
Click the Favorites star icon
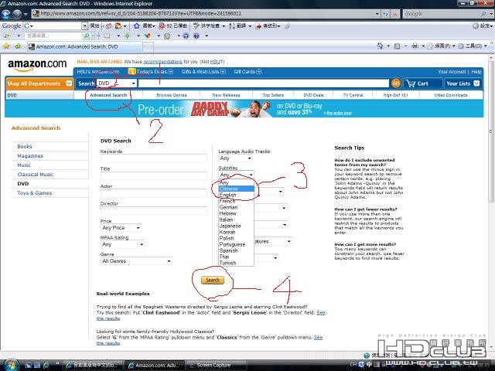tap(6, 46)
